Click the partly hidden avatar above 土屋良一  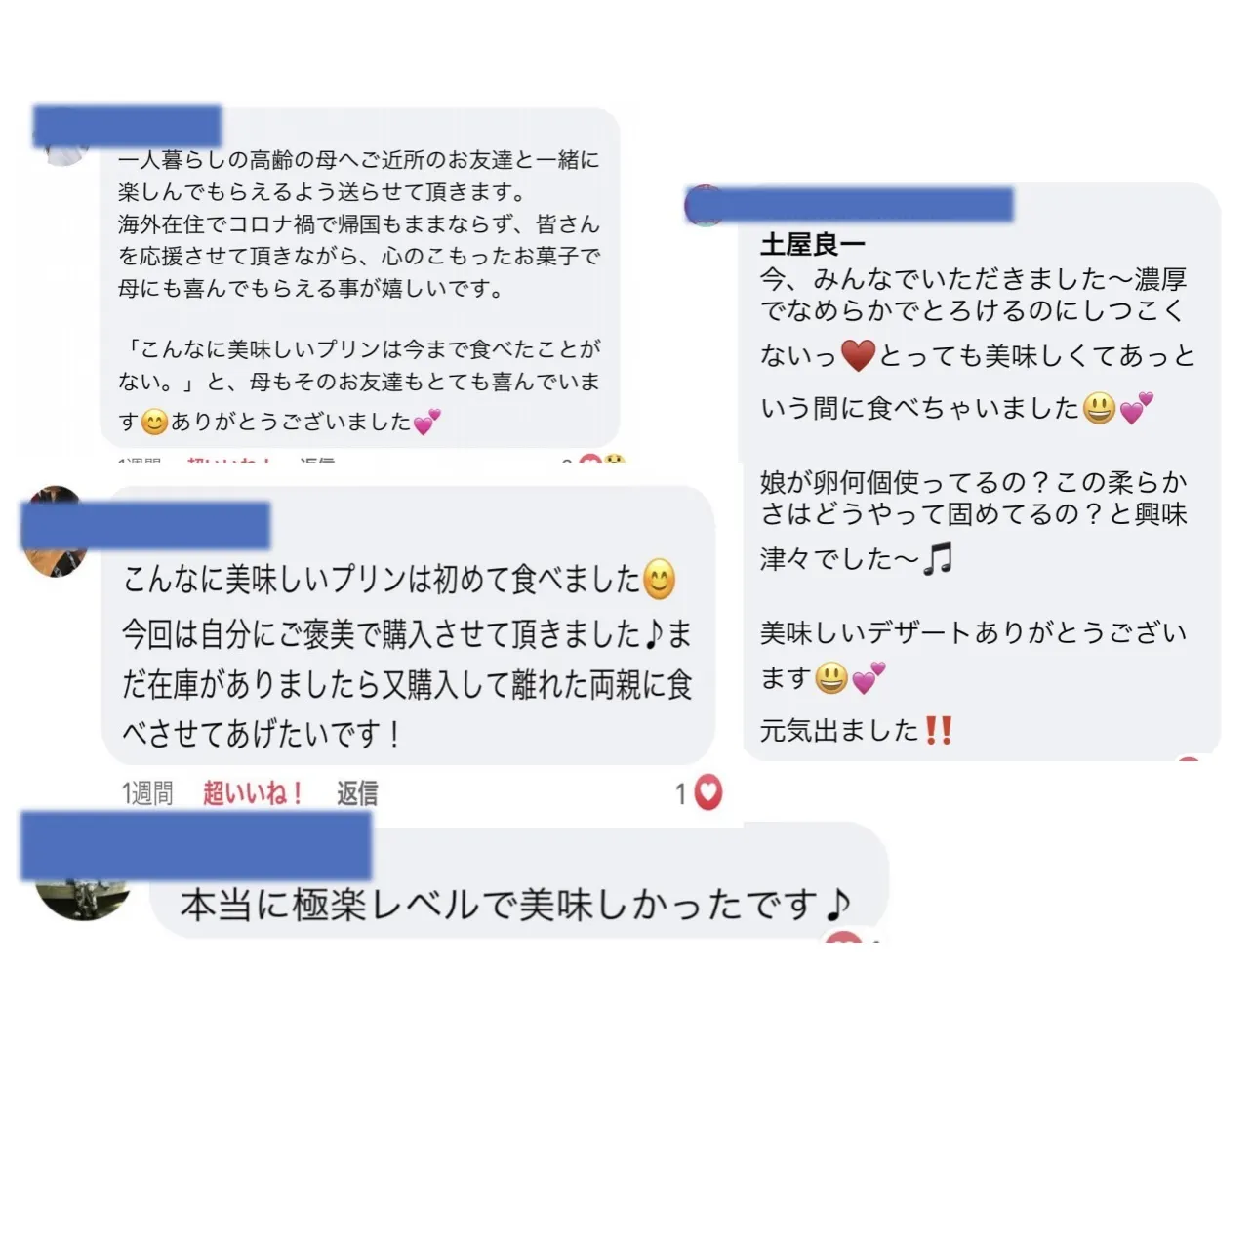click(705, 205)
